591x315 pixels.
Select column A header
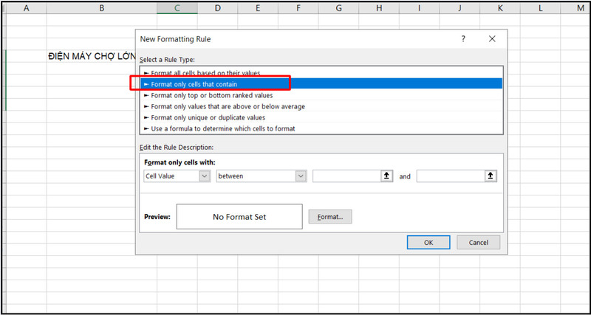(x=27, y=8)
